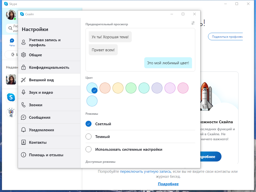The width and height of the screenshot is (256, 192).
Task: Click the meet now camera icon in main Skype window
Action: (x=13, y=54)
